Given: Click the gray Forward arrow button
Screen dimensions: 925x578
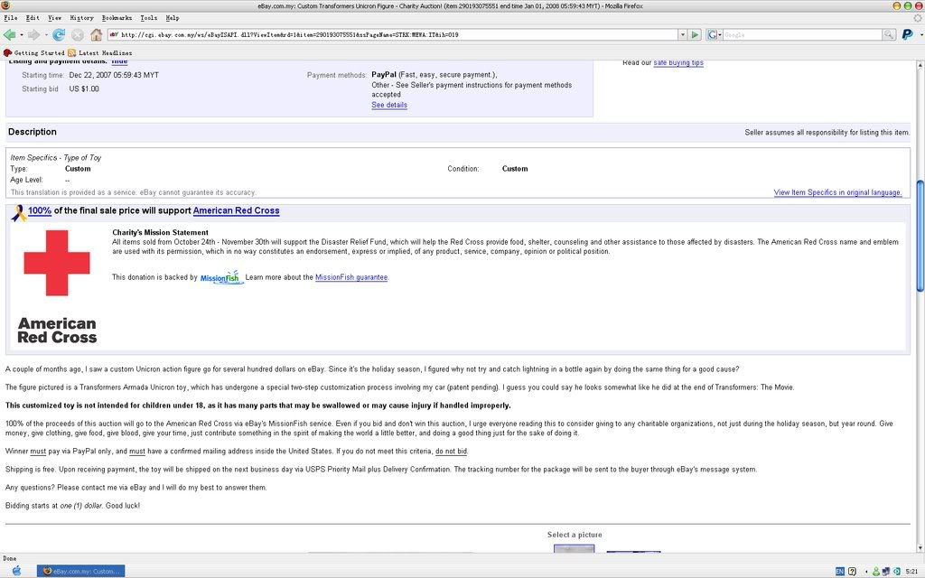Looking at the screenshot, I should [33, 35].
